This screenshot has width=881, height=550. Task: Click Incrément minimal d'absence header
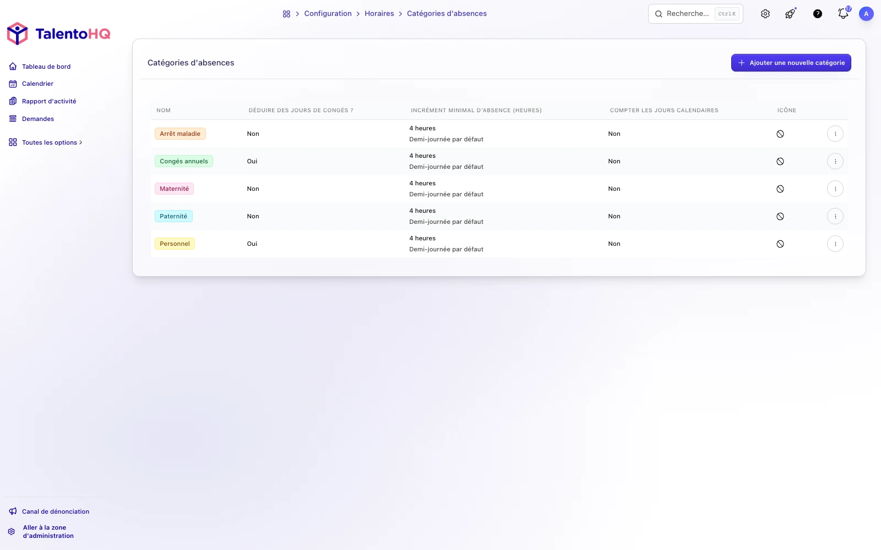pyautogui.click(x=476, y=111)
